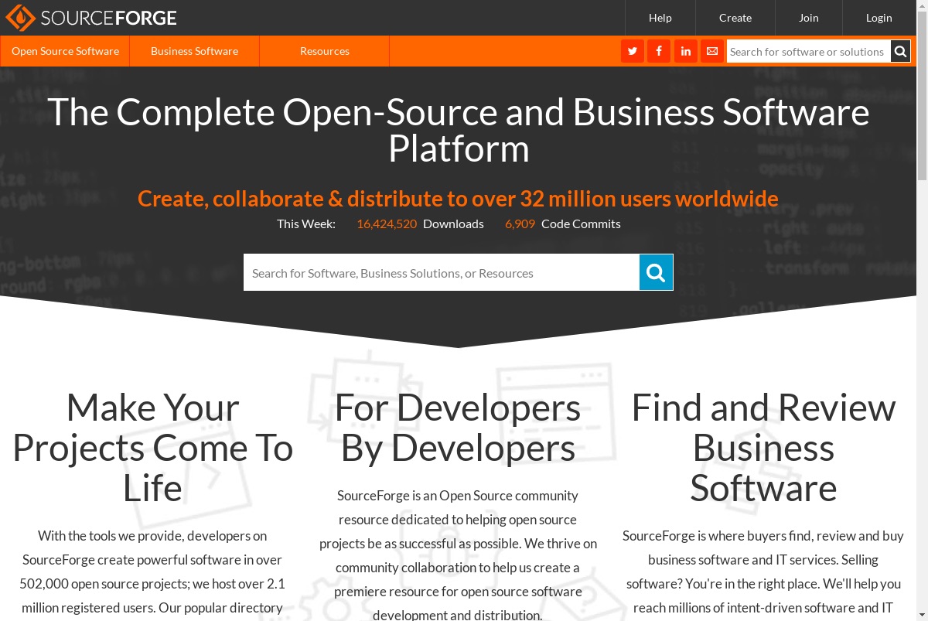
Task: Click the 16,424,520 downloads number
Action: [x=387, y=223]
